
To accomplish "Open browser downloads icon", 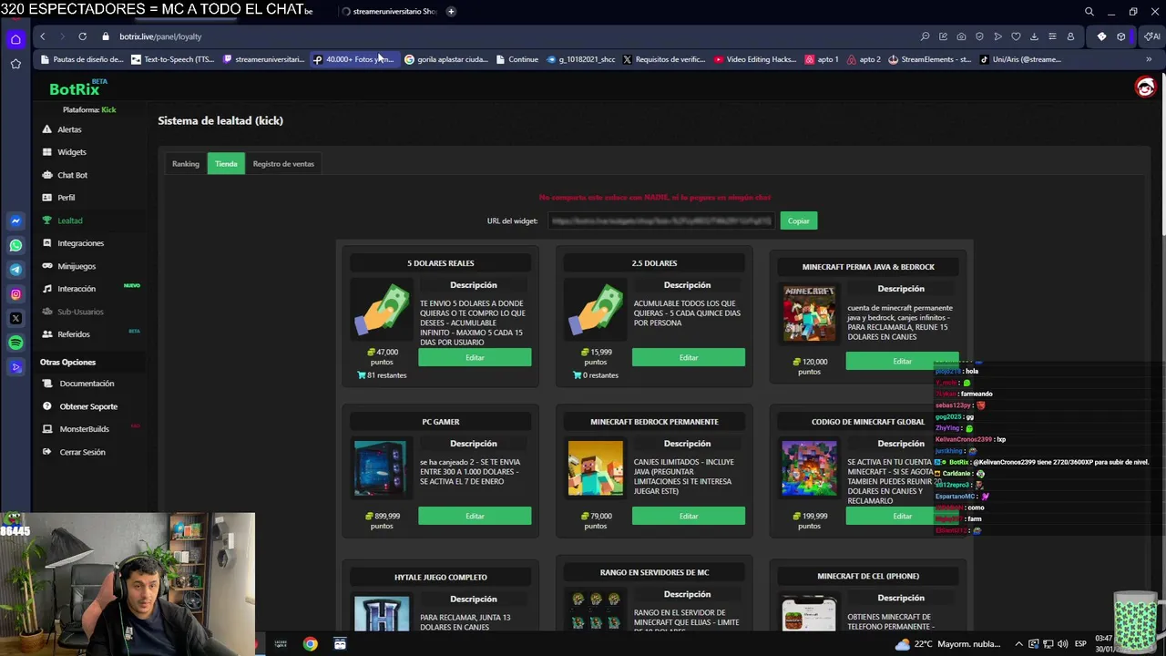I will [1034, 36].
